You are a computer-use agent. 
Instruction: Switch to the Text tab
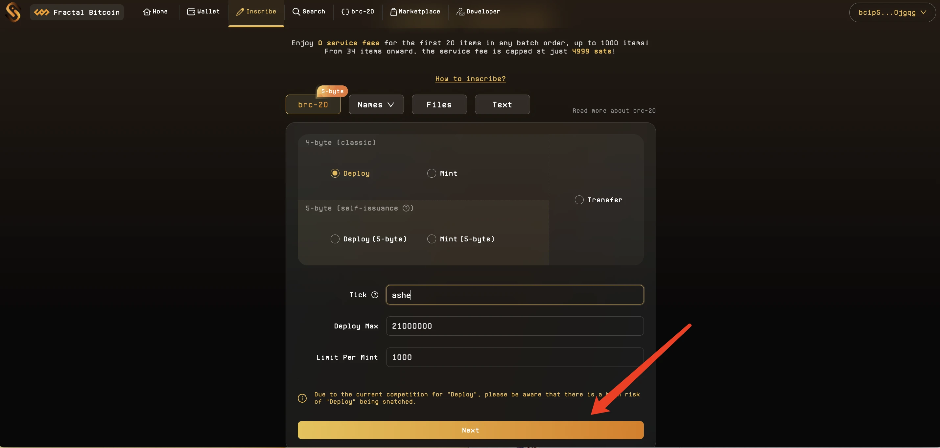pos(502,103)
